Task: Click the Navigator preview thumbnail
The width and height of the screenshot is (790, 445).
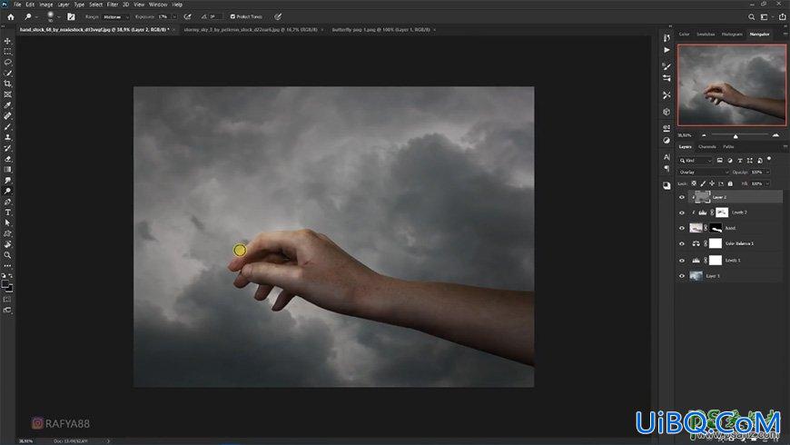Action: click(x=732, y=84)
